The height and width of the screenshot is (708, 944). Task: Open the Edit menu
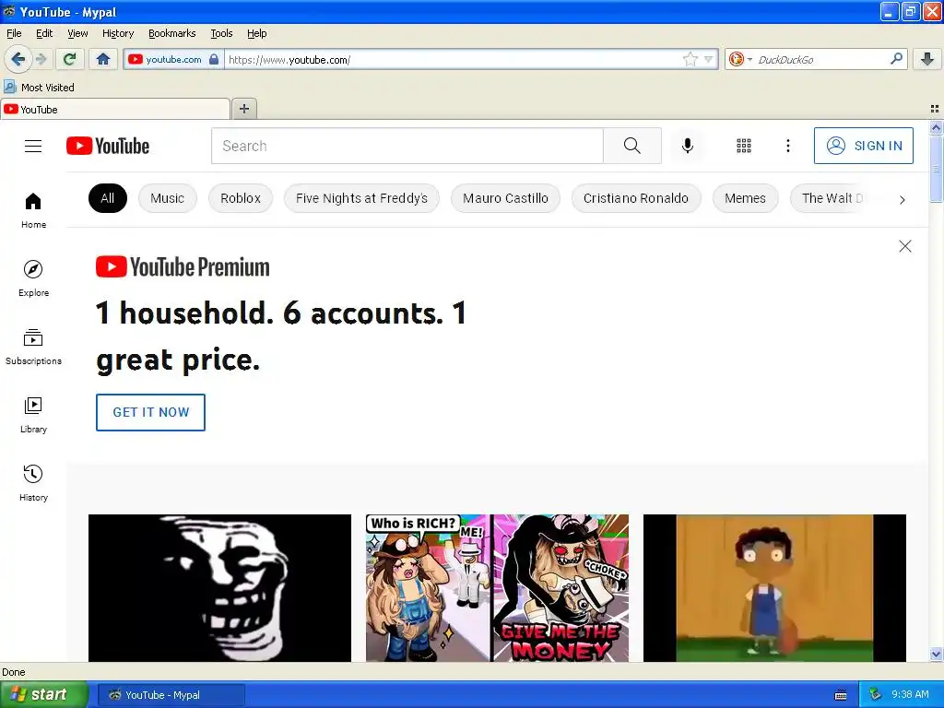44,33
